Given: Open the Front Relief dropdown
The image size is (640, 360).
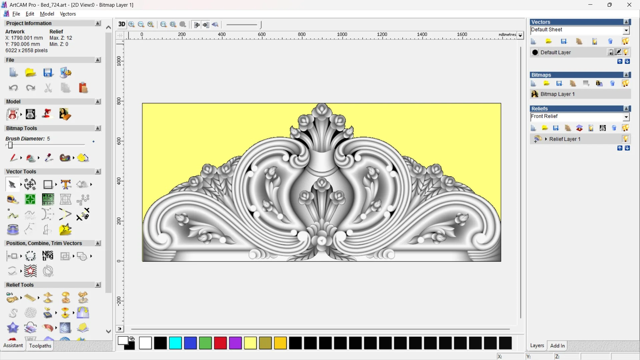Looking at the screenshot, I should 626,117.
